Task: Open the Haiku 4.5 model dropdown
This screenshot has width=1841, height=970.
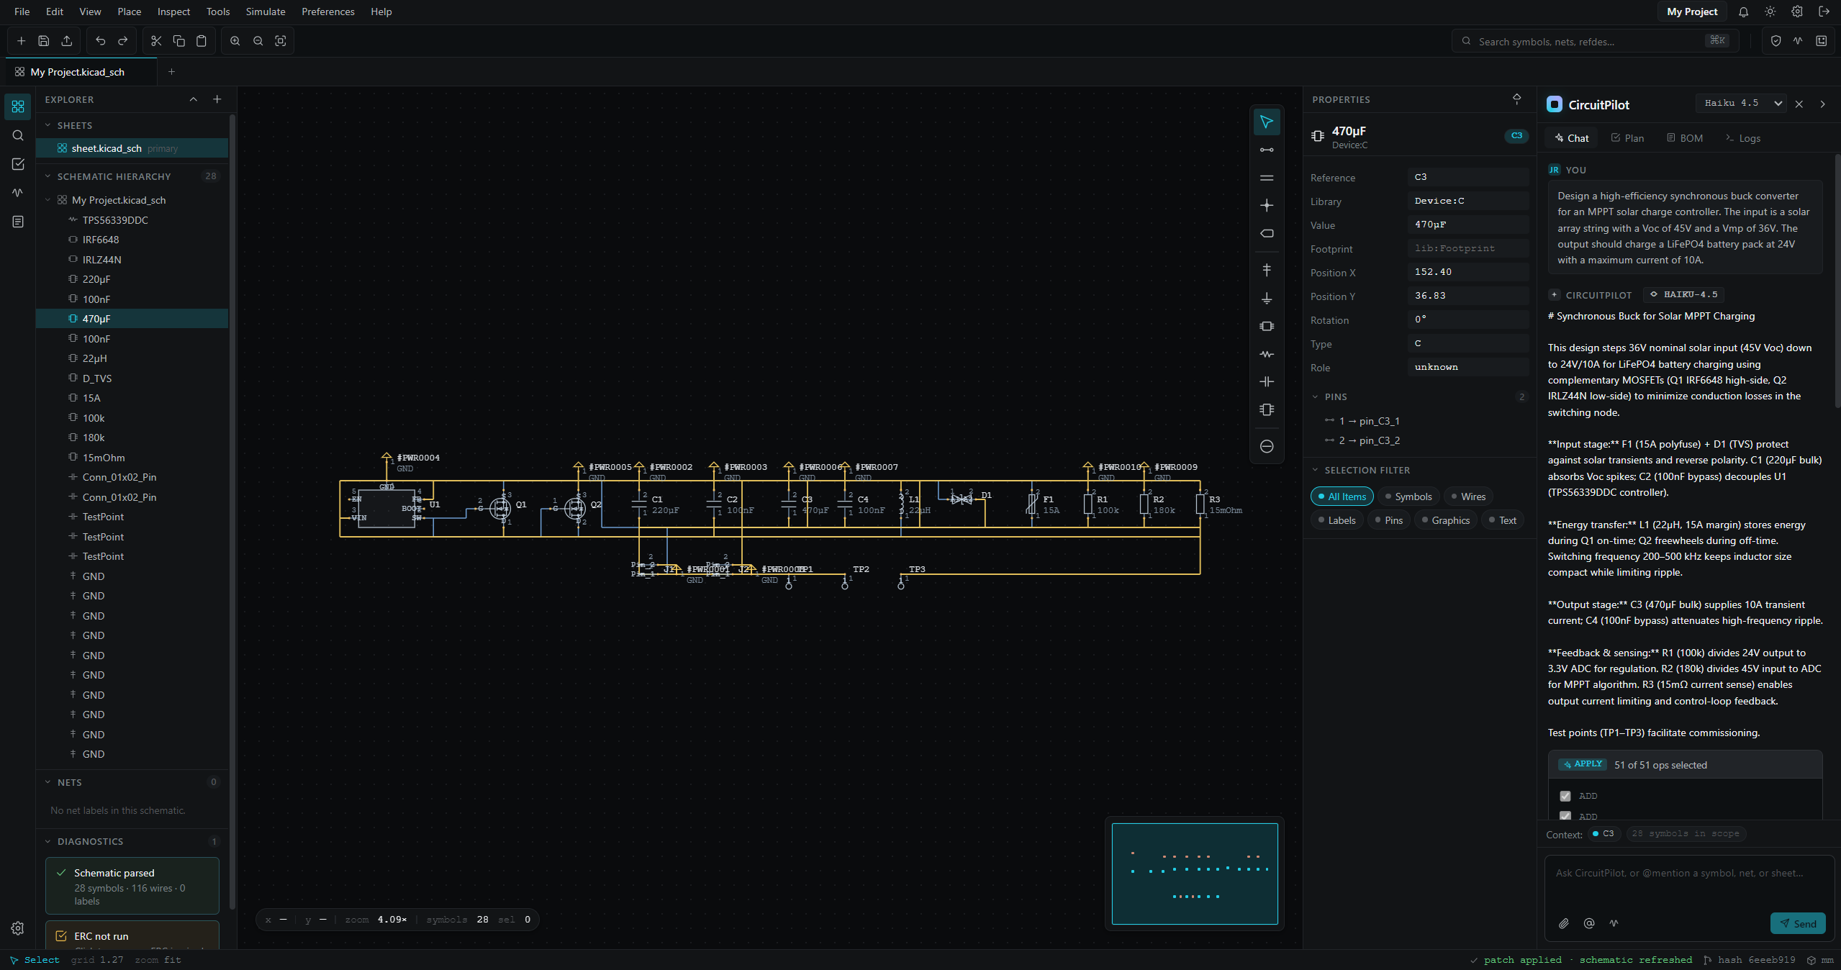Action: [1741, 104]
